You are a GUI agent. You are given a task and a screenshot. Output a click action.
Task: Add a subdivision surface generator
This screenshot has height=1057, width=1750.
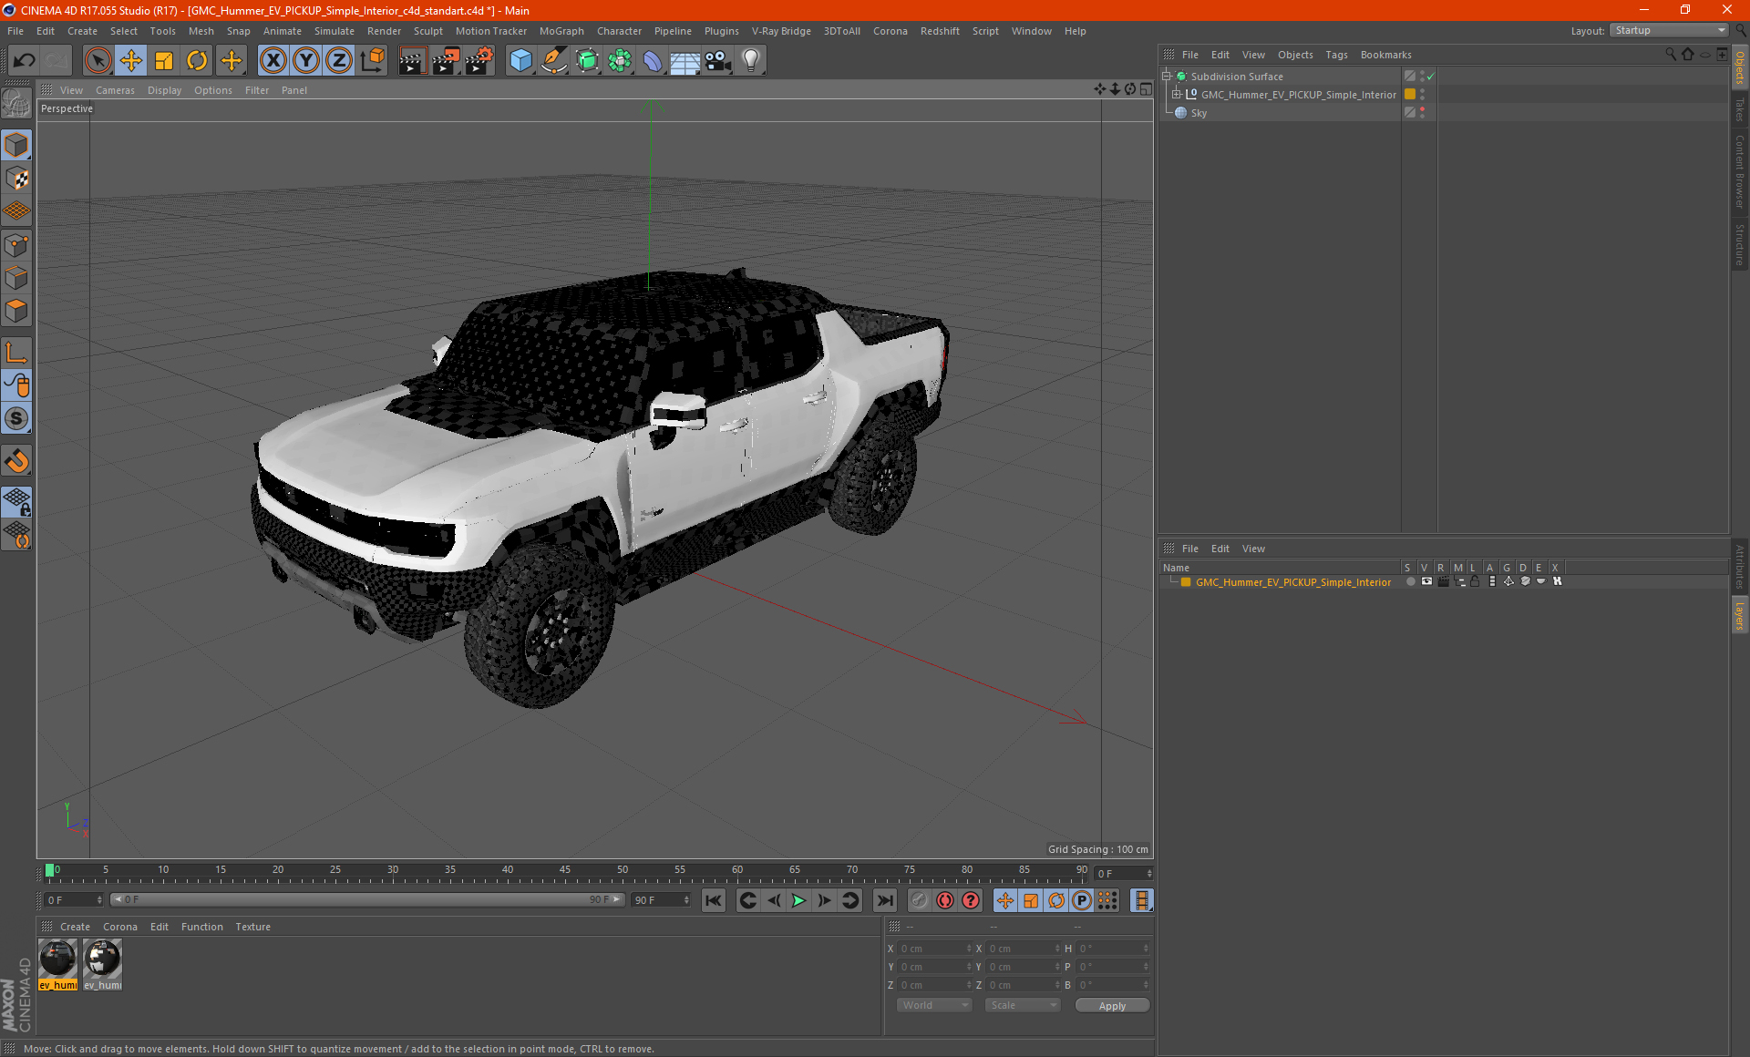point(587,61)
